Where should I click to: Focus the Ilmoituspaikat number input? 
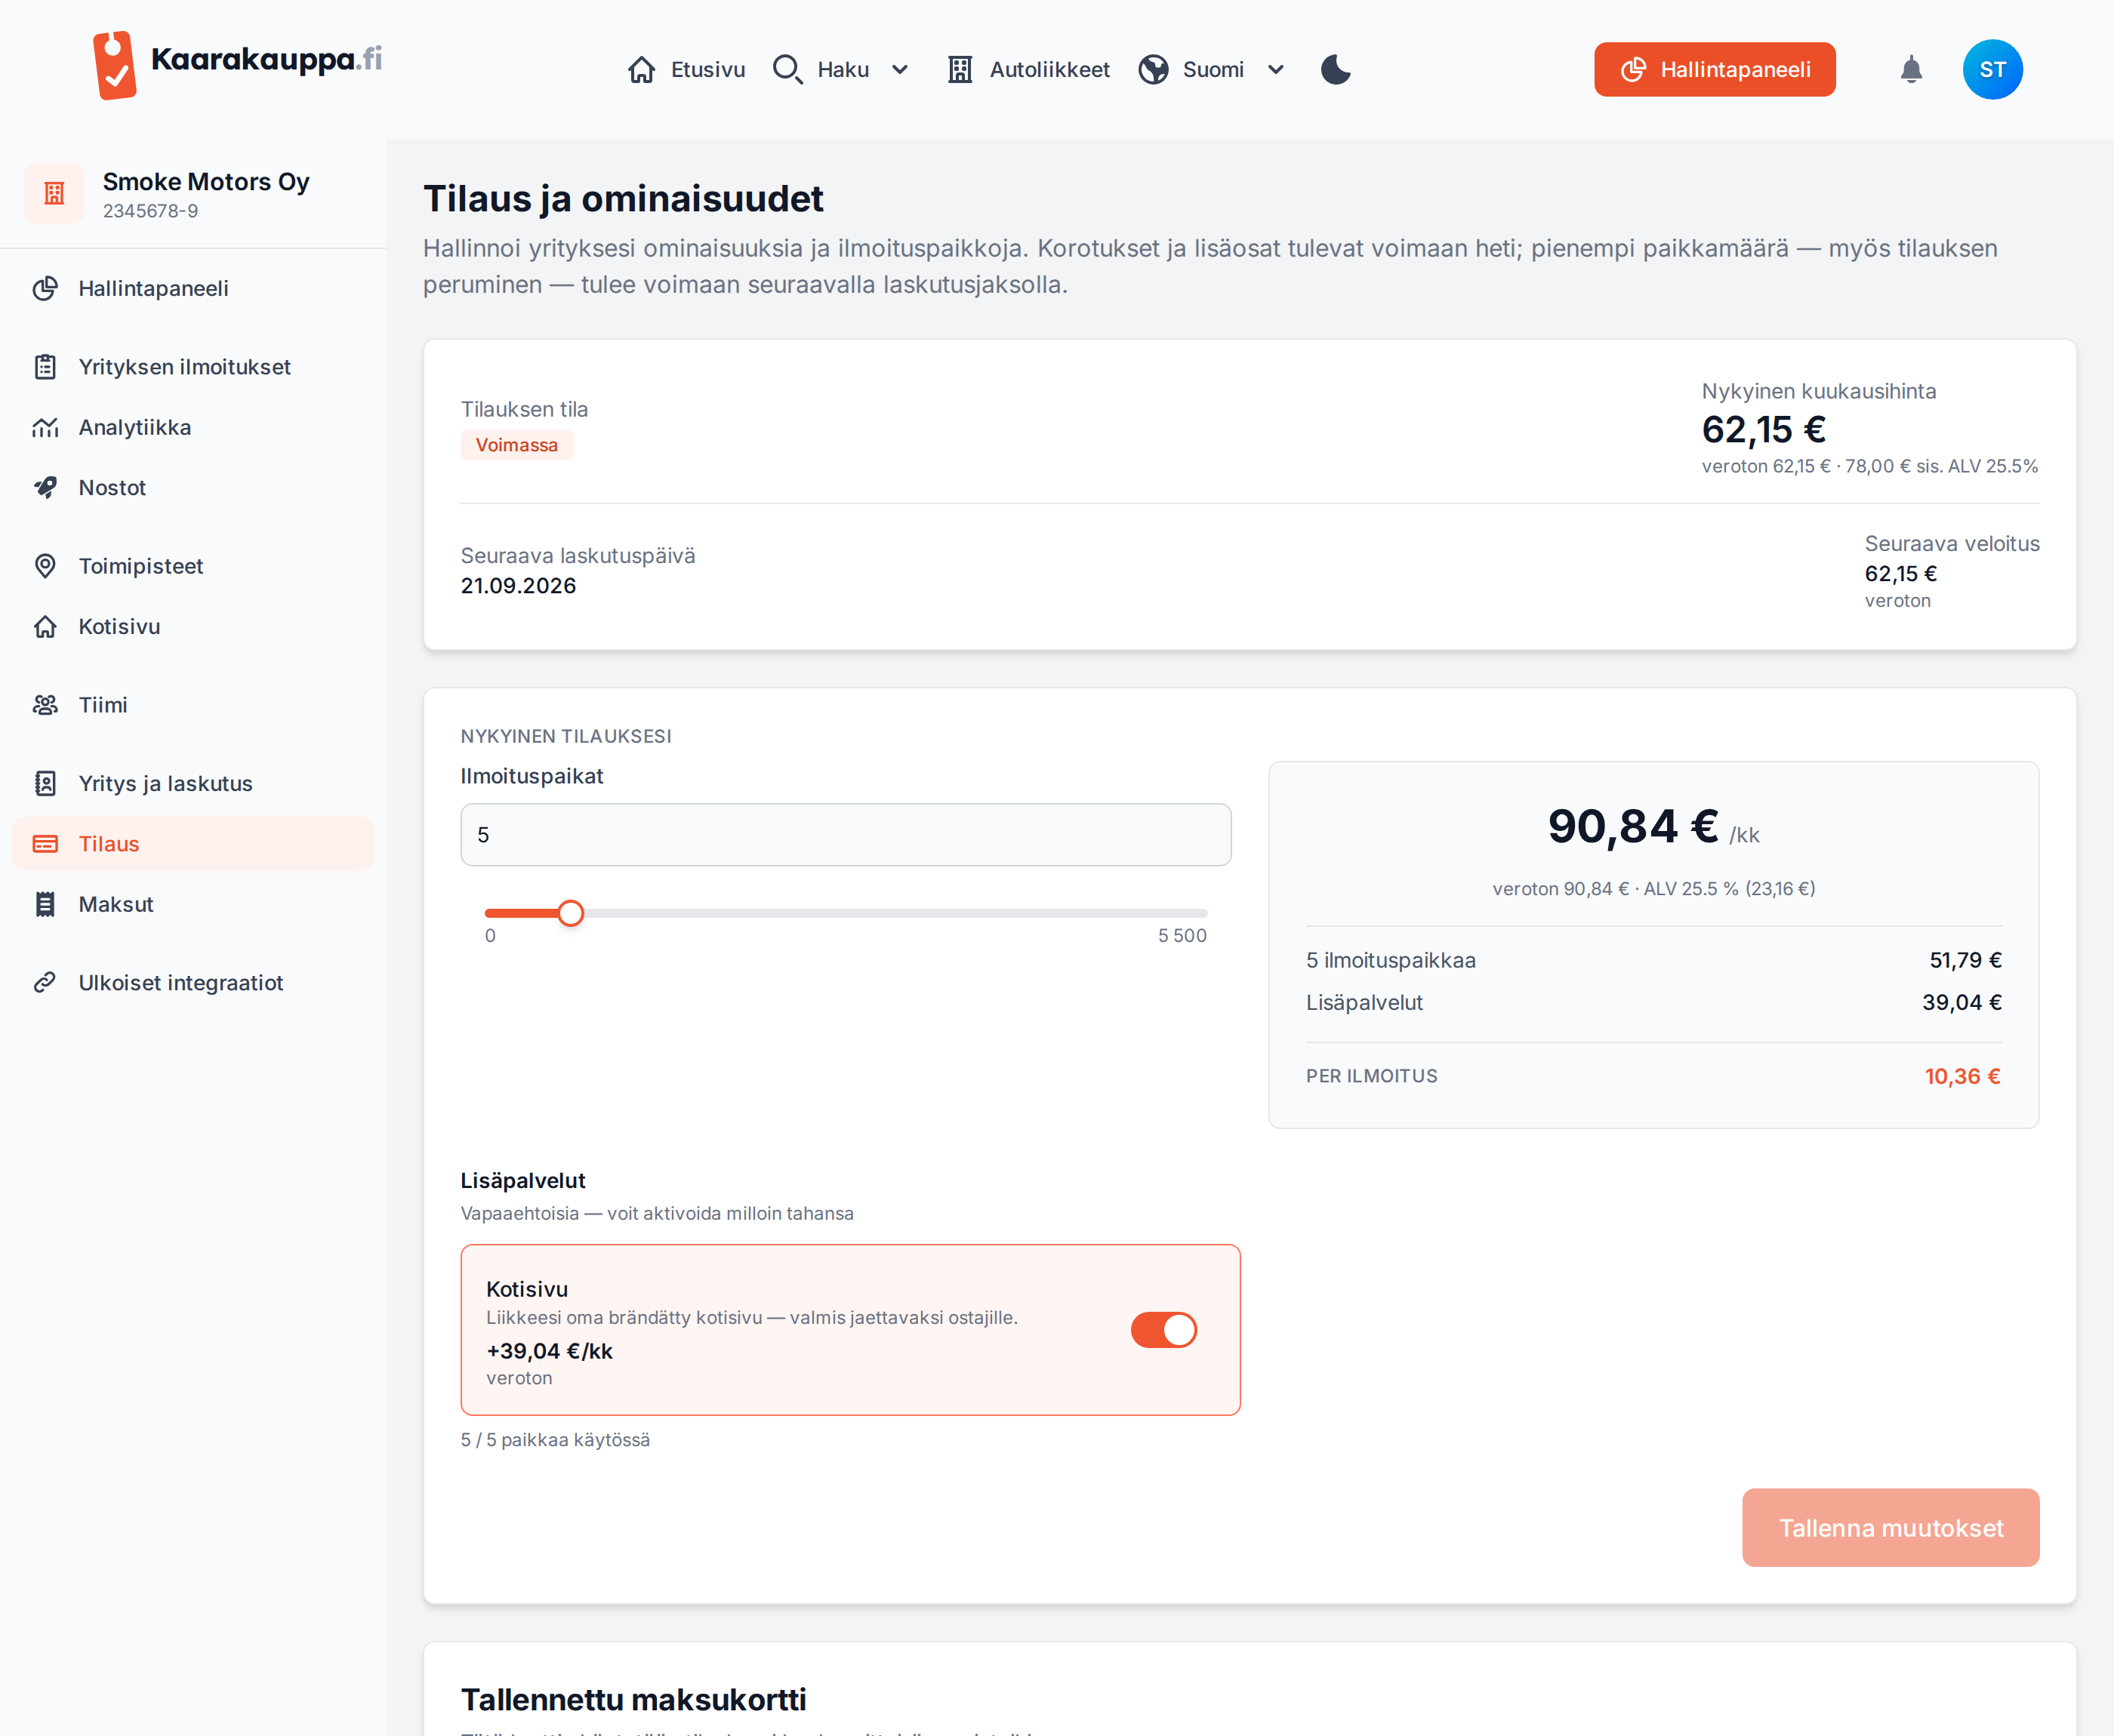pyautogui.click(x=845, y=835)
